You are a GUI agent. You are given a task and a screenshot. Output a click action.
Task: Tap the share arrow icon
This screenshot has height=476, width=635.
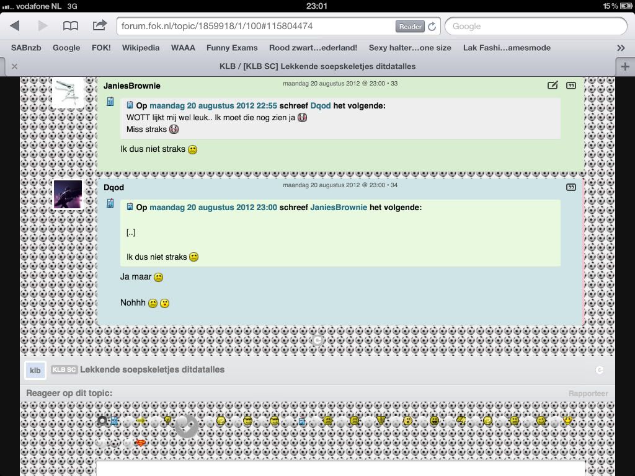[x=99, y=26]
